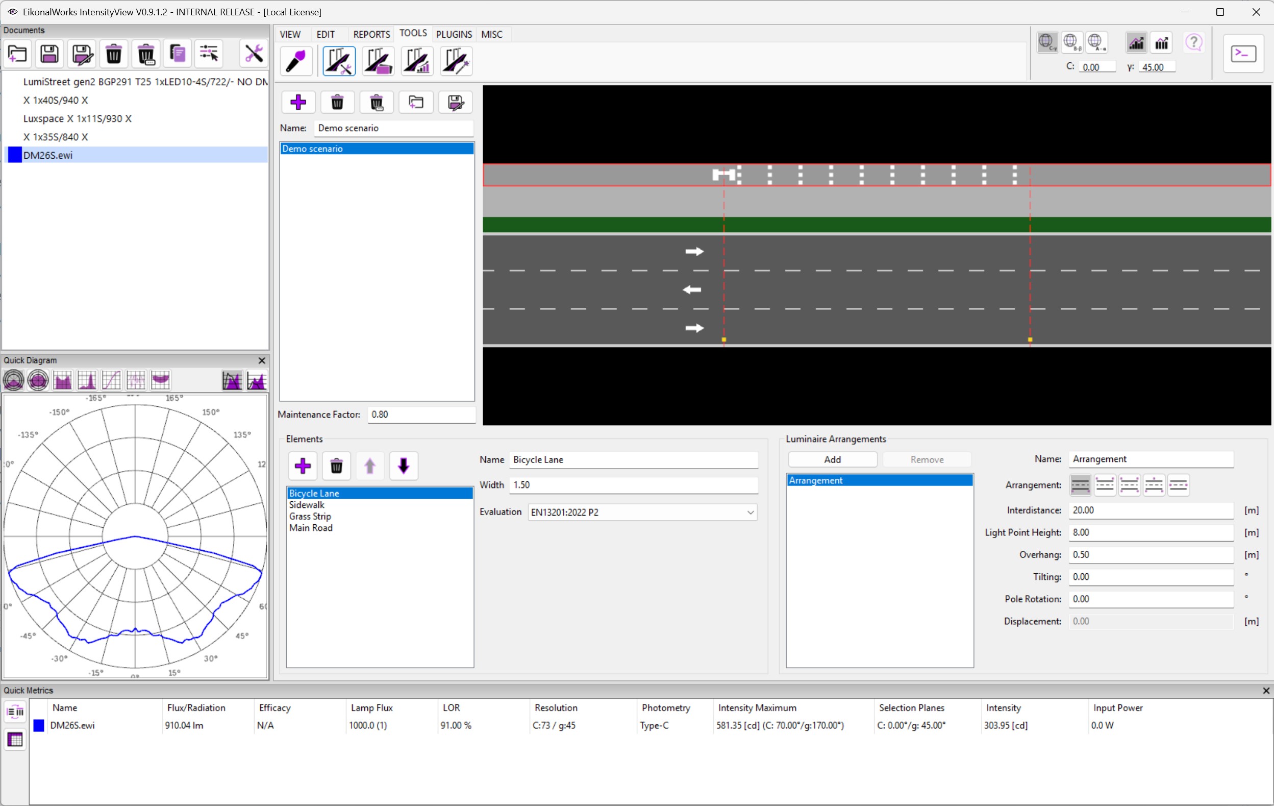Viewport: 1274px width, 806px height.
Task: Open the MISC tab
Action: (491, 34)
